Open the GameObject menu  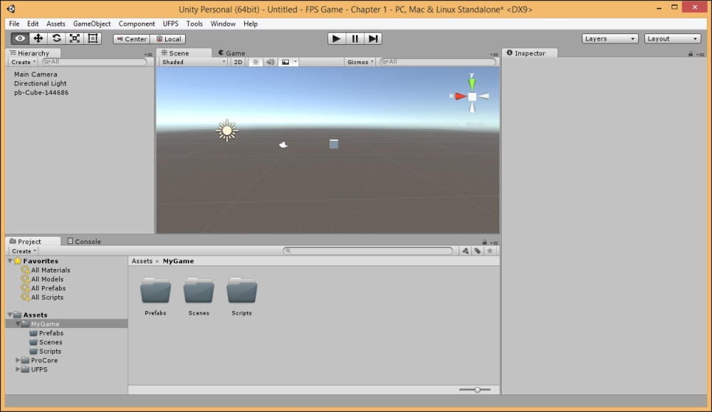[x=92, y=23]
